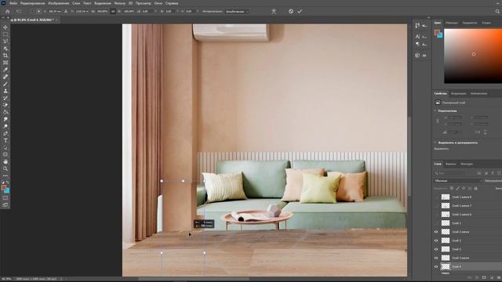The height and width of the screenshot is (282, 502).
Task: Switch to the Образцы tab
Action: tap(452, 23)
